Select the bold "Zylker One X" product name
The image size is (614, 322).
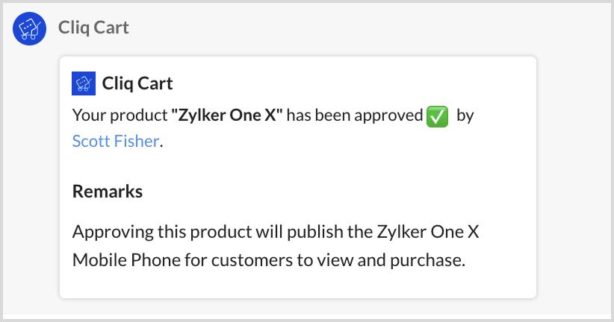[x=227, y=116]
